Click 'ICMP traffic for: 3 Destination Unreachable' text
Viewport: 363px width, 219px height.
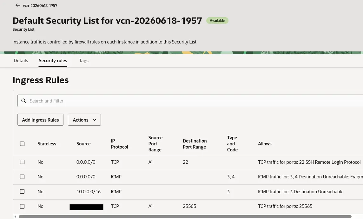pyautogui.click(x=300, y=191)
